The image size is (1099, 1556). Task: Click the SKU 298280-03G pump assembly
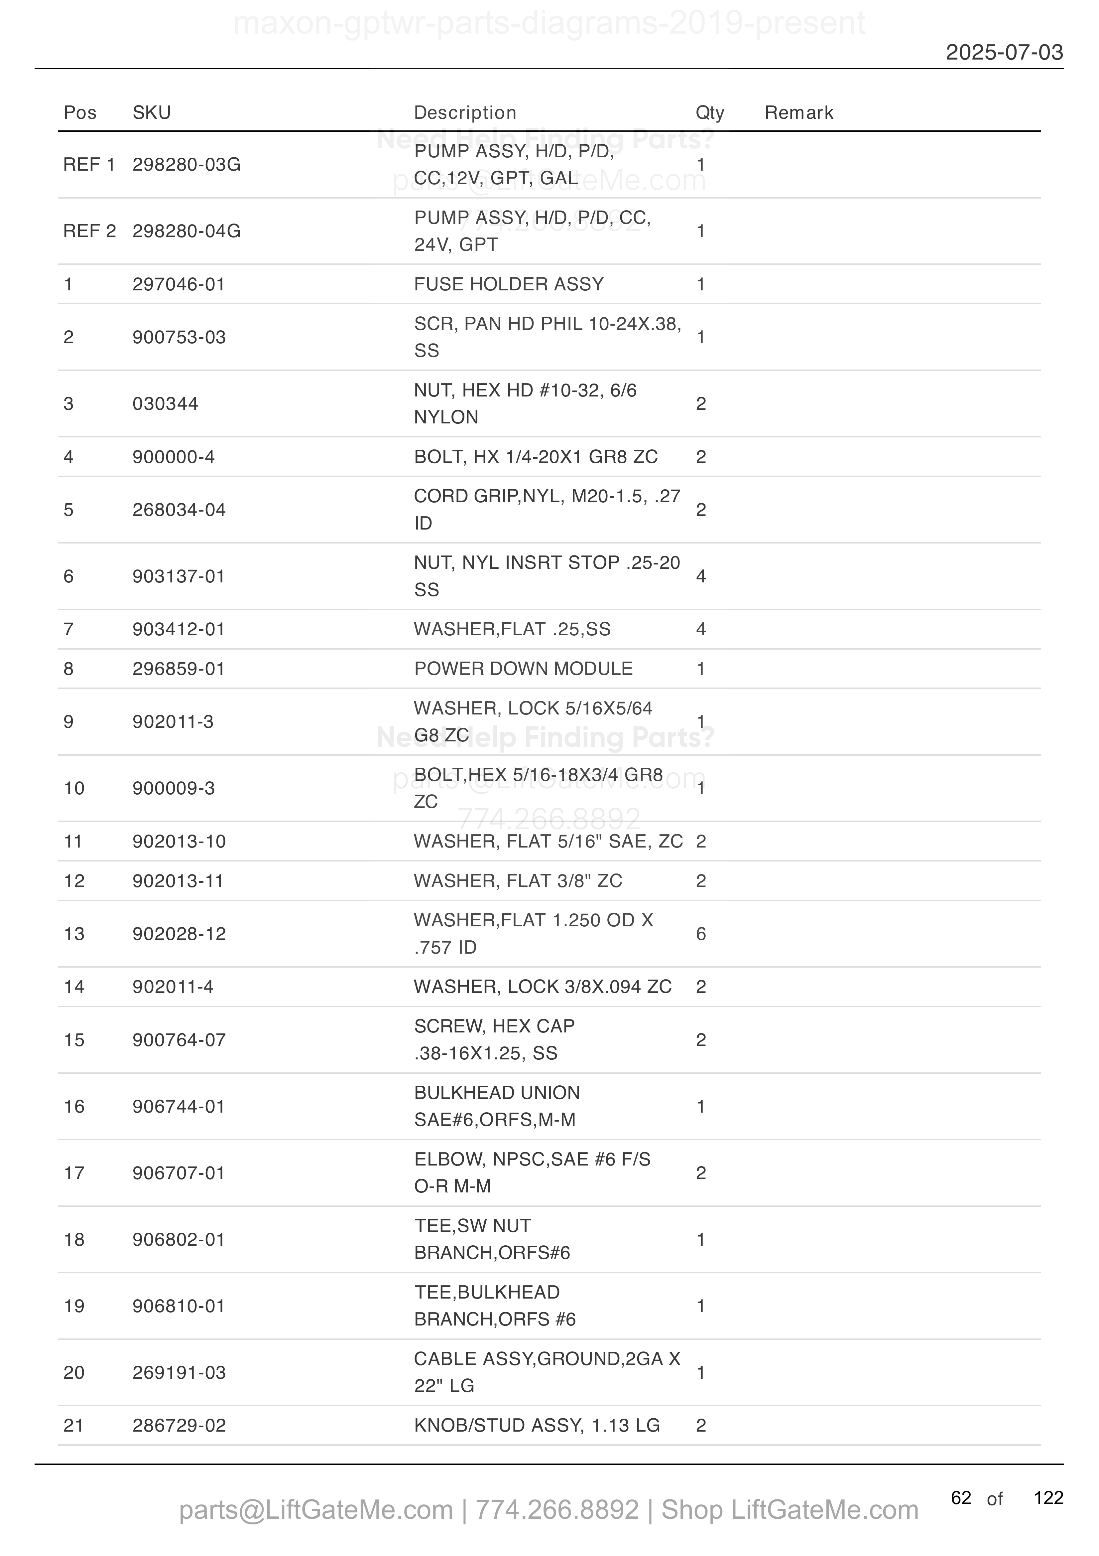point(186,165)
